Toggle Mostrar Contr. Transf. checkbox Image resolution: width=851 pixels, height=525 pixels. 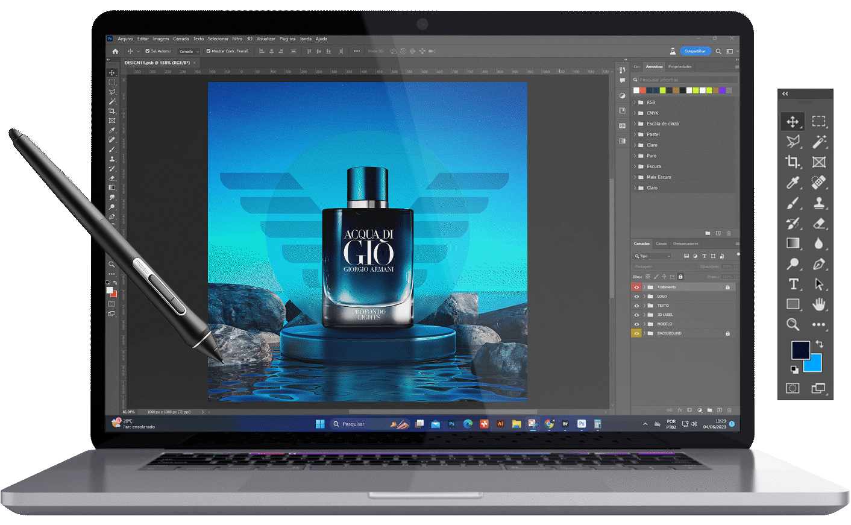[209, 51]
